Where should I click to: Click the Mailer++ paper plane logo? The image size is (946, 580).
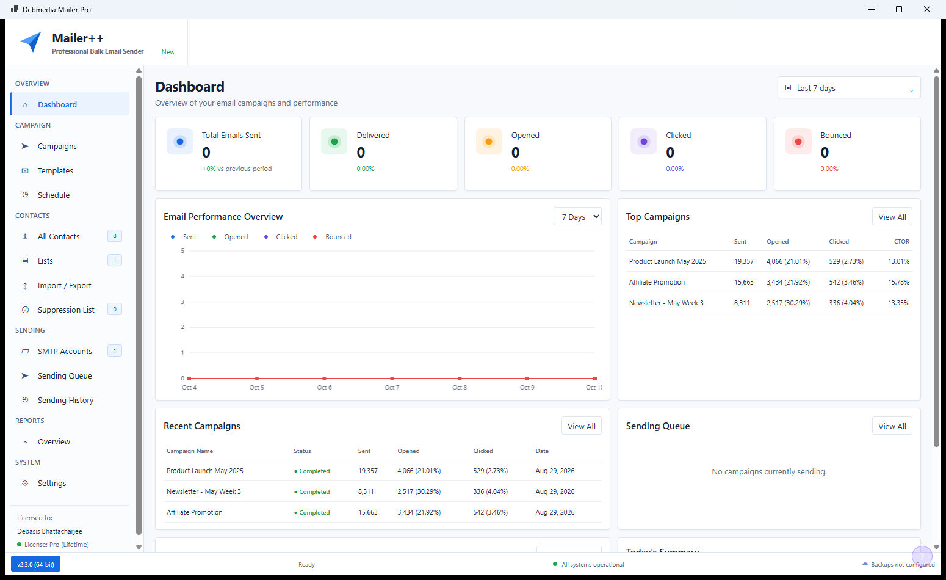coord(31,42)
